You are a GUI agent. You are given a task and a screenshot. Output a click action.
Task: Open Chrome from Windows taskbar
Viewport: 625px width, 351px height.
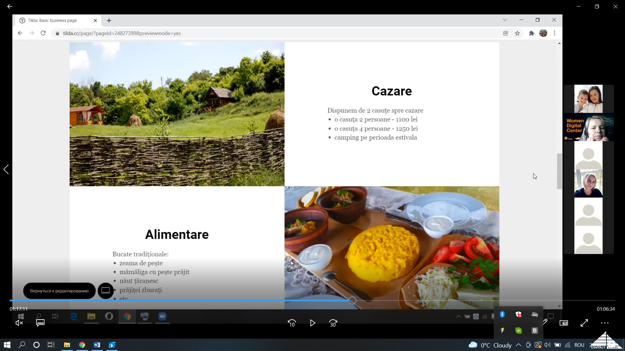[x=82, y=345]
